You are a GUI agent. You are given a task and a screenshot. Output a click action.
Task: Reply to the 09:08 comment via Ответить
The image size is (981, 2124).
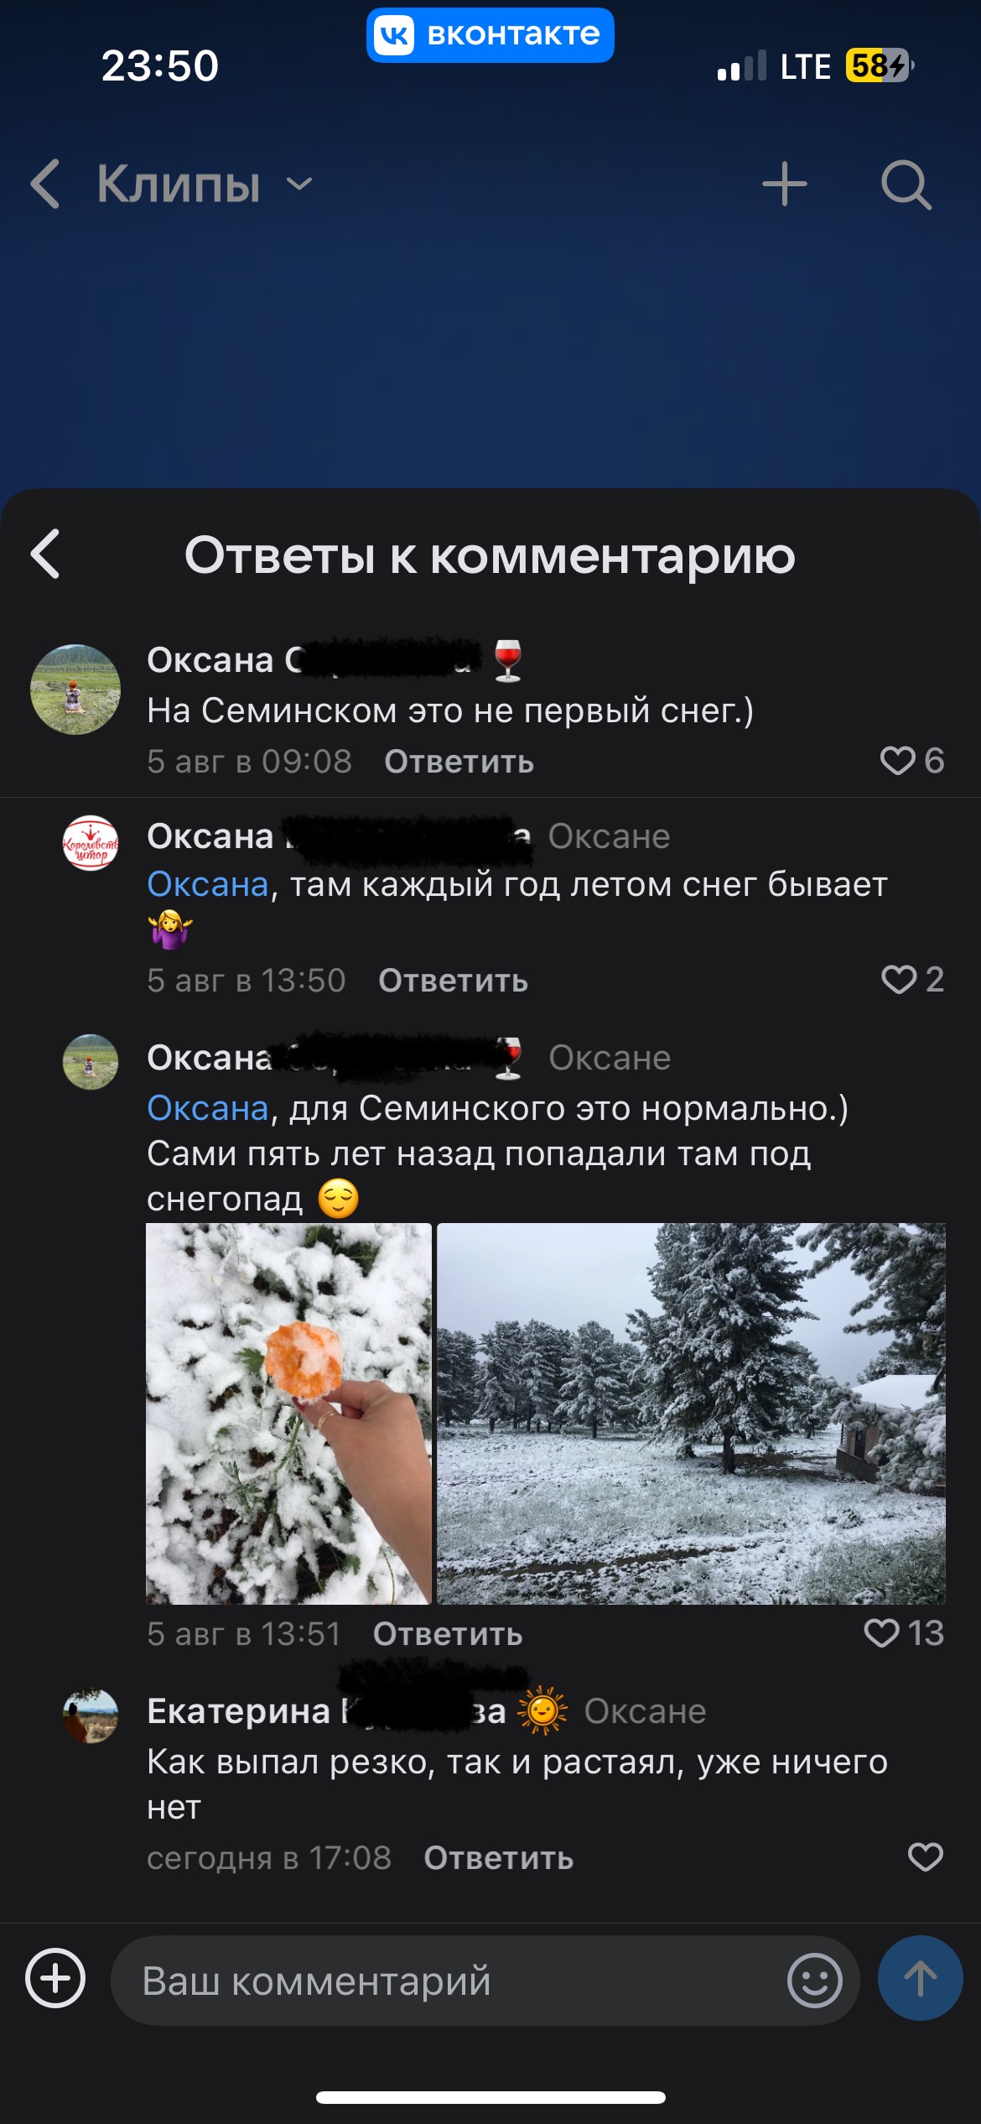pos(459,762)
